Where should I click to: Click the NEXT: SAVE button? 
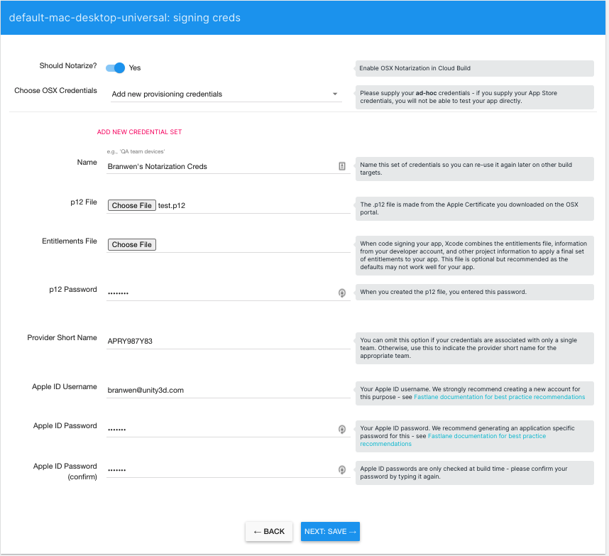330,531
